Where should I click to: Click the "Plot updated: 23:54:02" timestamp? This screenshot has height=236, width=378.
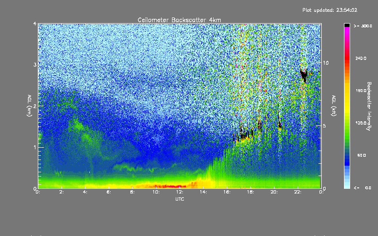[330, 10]
